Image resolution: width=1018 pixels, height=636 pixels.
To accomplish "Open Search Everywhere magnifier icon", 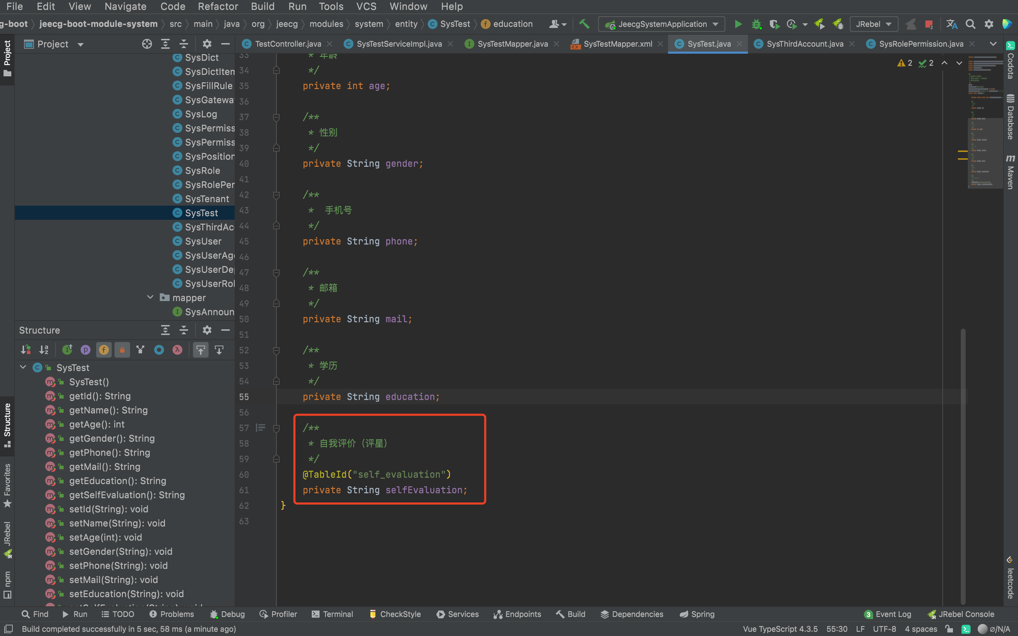I will 971,24.
